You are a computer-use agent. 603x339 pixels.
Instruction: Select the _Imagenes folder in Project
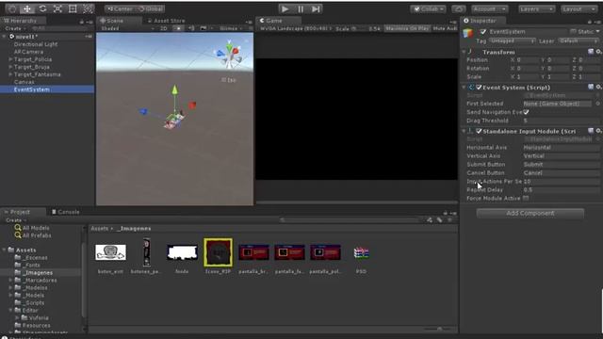tap(38, 273)
